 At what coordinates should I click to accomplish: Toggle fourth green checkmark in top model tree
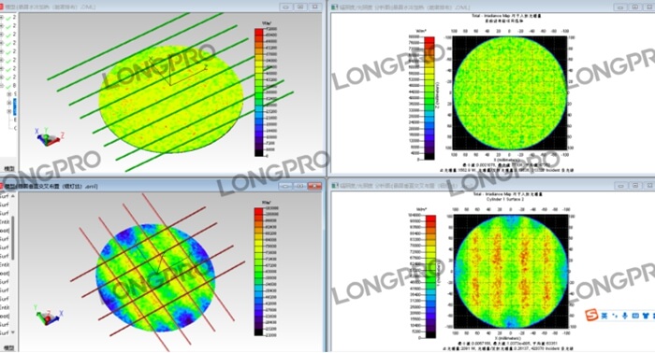tap(8, 43)
